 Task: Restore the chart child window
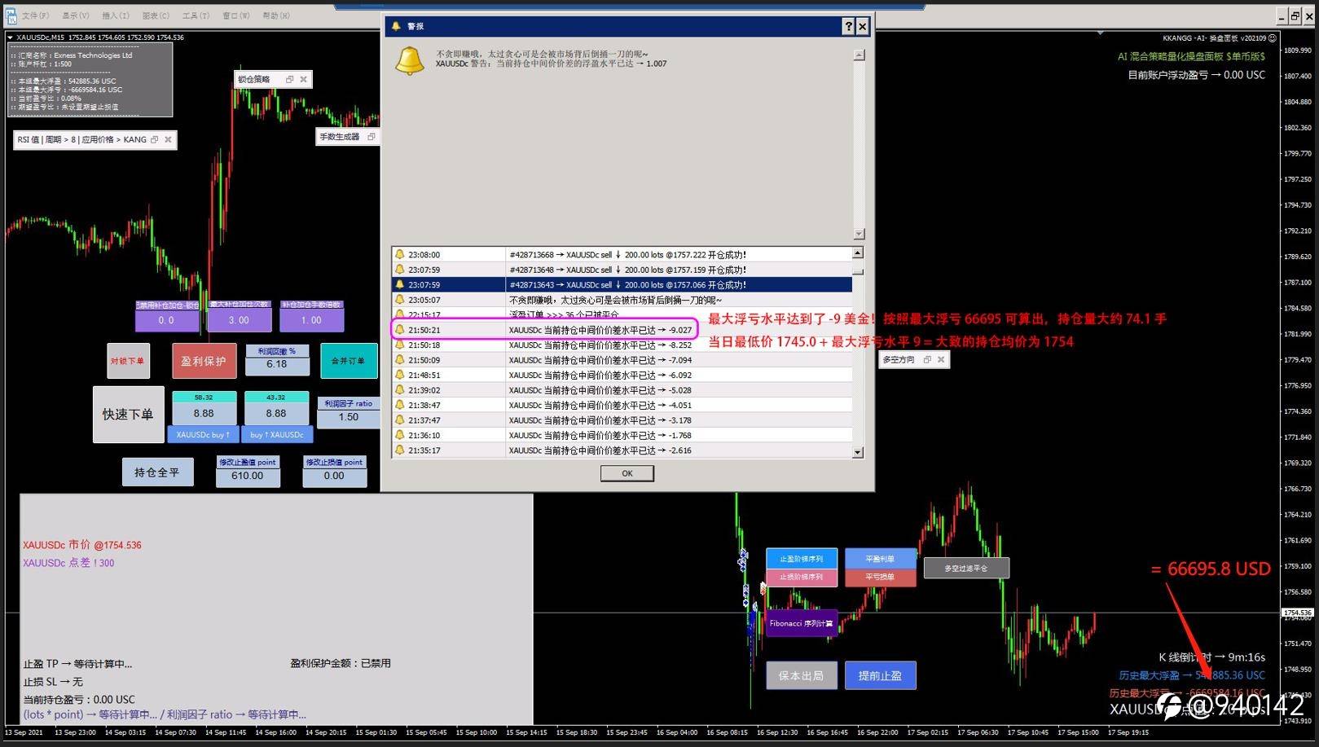(x=1295, y=15)
